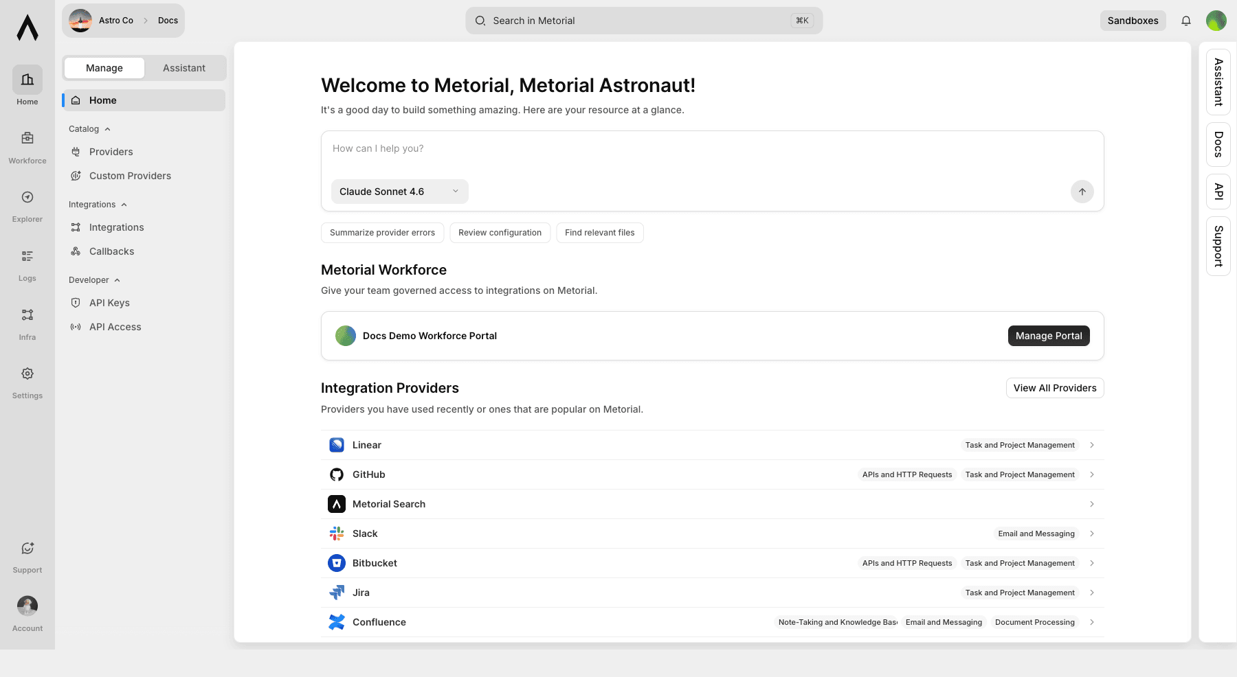This screenshot has height=677, width=1237.
Task: Open the Linear row chevron
Action: coord(1092,445)
